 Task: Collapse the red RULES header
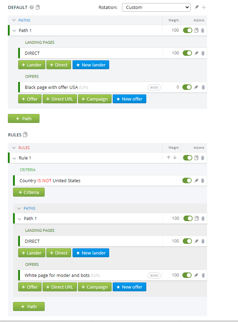(x=14, y=148)
